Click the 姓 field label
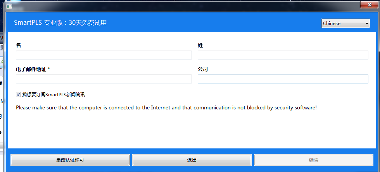Screen dimensions: 380x172 (200, 45)
